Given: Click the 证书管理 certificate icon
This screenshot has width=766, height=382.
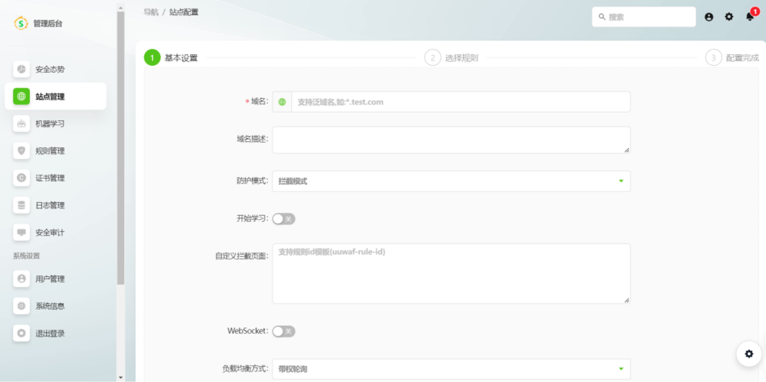Looking at the screenshot, I should [x=22, y=178].
